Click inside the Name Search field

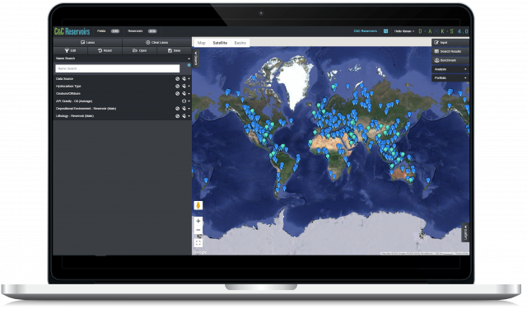(117, 68)
